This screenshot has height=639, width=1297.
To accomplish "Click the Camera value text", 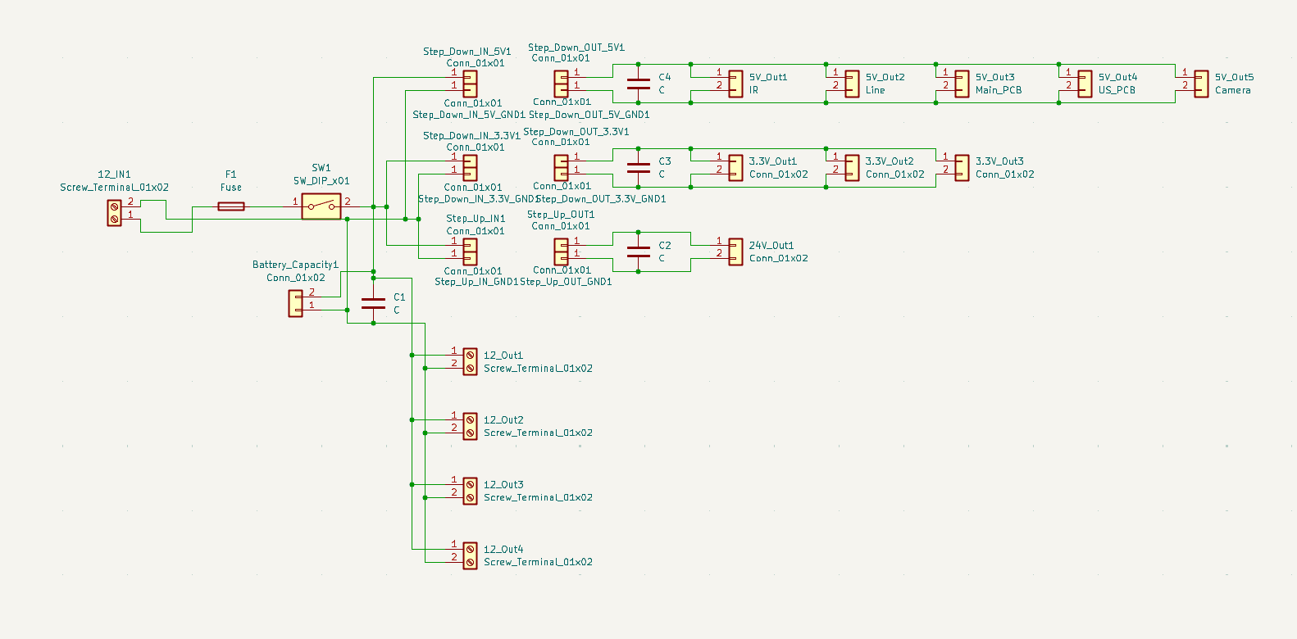I will pyautogui.click(x=1233, y=90).
